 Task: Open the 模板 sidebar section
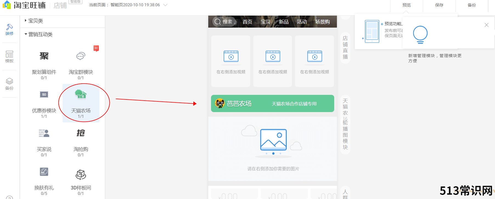click(x=9, y=57)
